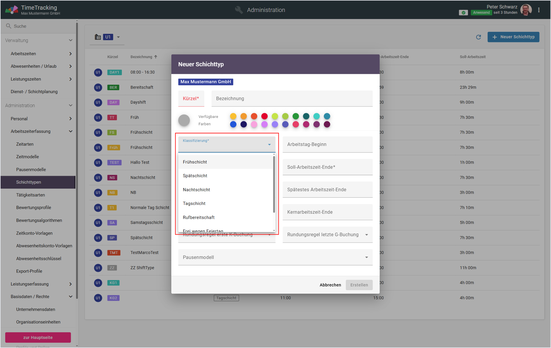Image resolution: width=551 pixels, height=348 pixels.
Task: Expand the U1 organization unit selector
Action: coord(118,37)
